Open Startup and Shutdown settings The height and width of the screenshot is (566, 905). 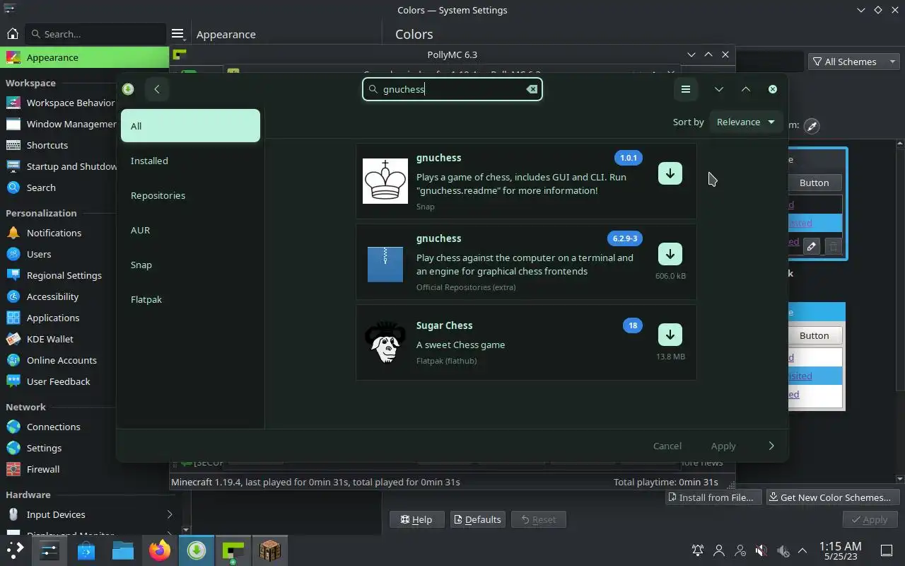60,166
